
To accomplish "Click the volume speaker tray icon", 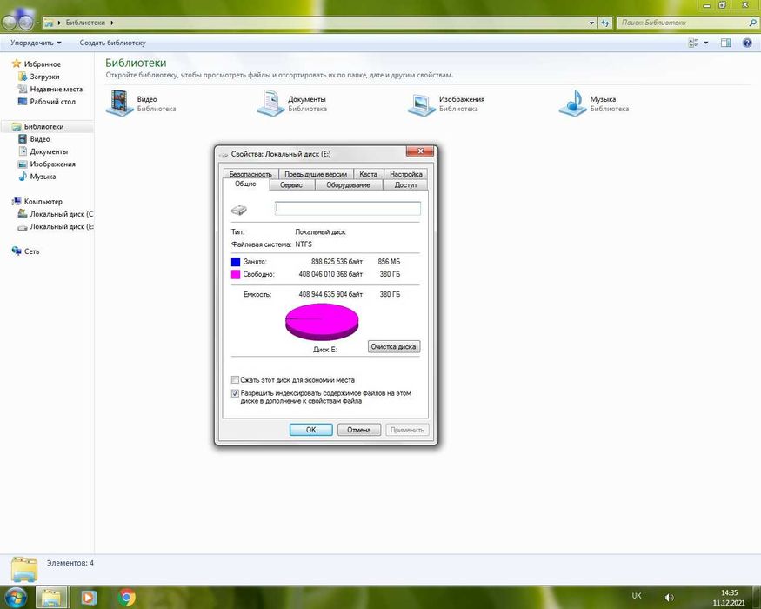I will 670,598.
